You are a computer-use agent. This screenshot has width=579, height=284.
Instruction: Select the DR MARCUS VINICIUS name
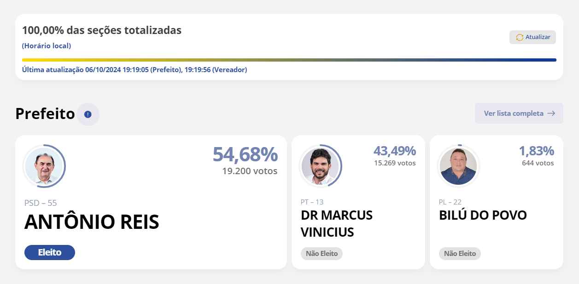(x=337, y=223)
